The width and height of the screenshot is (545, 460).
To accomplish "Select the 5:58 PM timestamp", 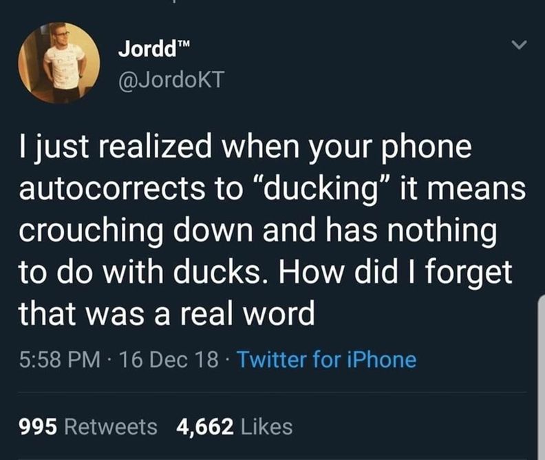I will 60,359.
